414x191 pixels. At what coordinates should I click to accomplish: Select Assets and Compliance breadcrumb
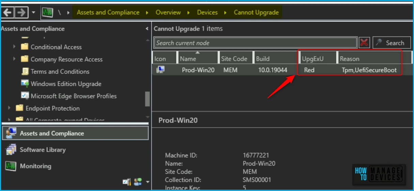coord(108,13)
